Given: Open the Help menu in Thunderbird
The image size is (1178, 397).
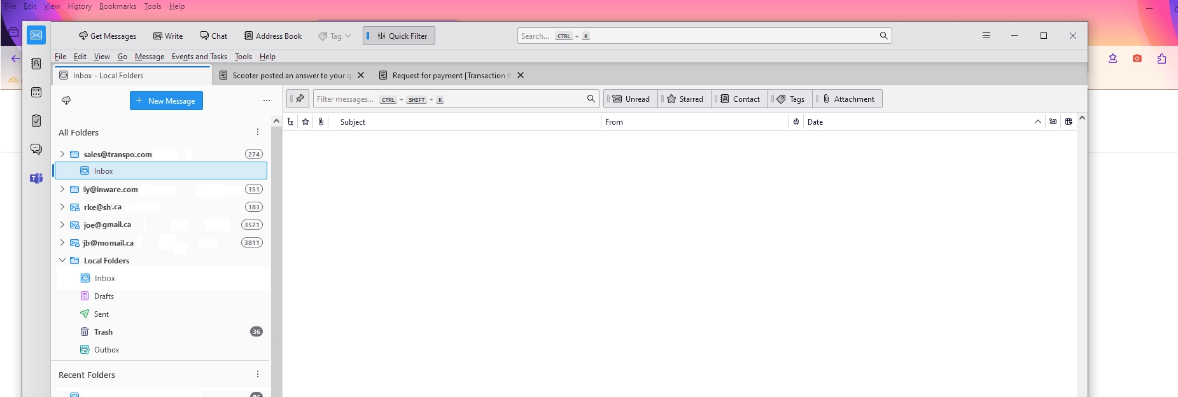Looking at the screenshot, I should [x=267, y=57].
